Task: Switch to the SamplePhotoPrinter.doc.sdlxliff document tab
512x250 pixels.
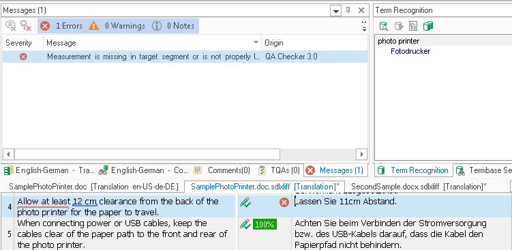Action: click(x=265, y=187)
